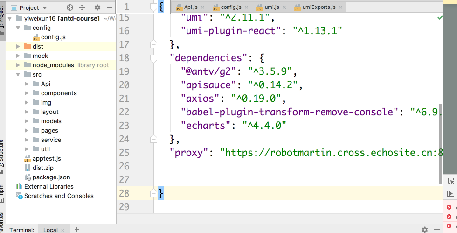Screen dimensions: 457x233
Task: Select dist.zip file
Action: [43, 168]
